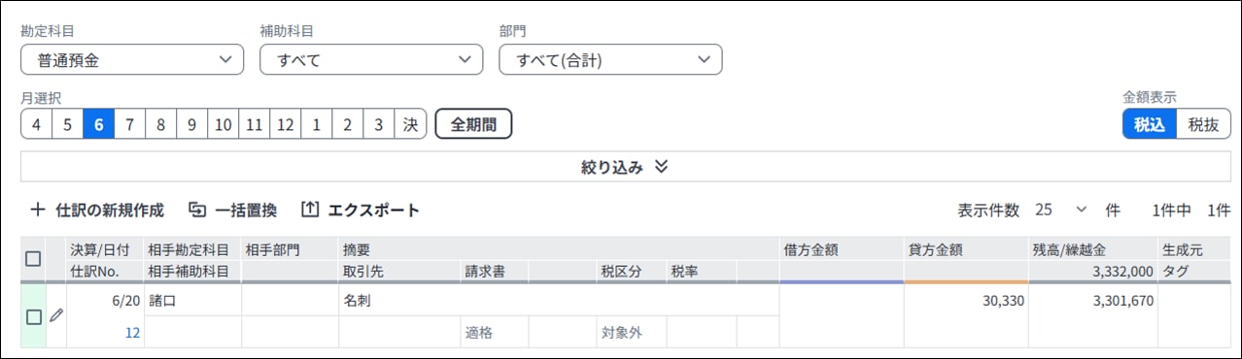Click the 相手部門 column header
Viewport: 1242px width, 359px height.
290,249
